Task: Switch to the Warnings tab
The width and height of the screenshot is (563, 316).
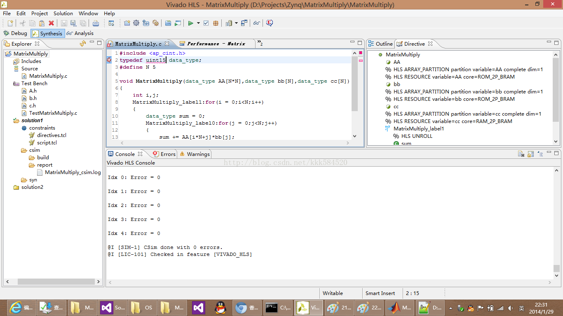Action: point(194,154)
